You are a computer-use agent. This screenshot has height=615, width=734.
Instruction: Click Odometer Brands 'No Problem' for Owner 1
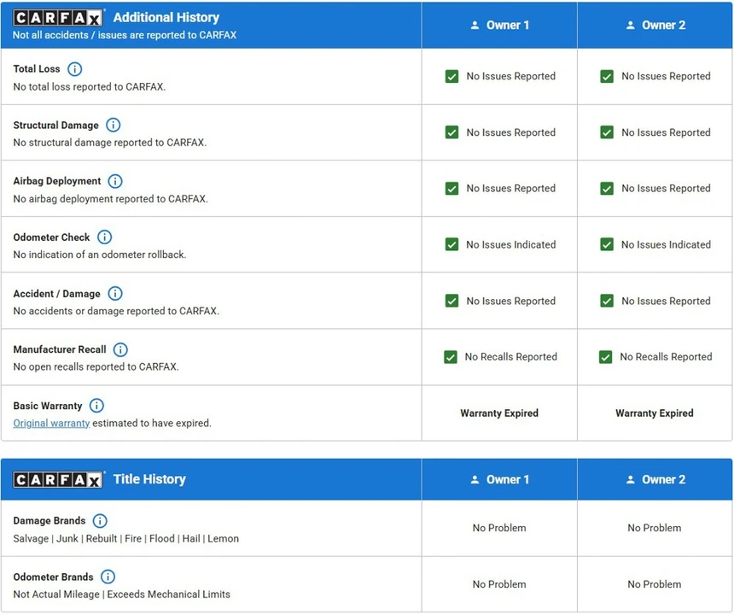[x=499, y=584]
